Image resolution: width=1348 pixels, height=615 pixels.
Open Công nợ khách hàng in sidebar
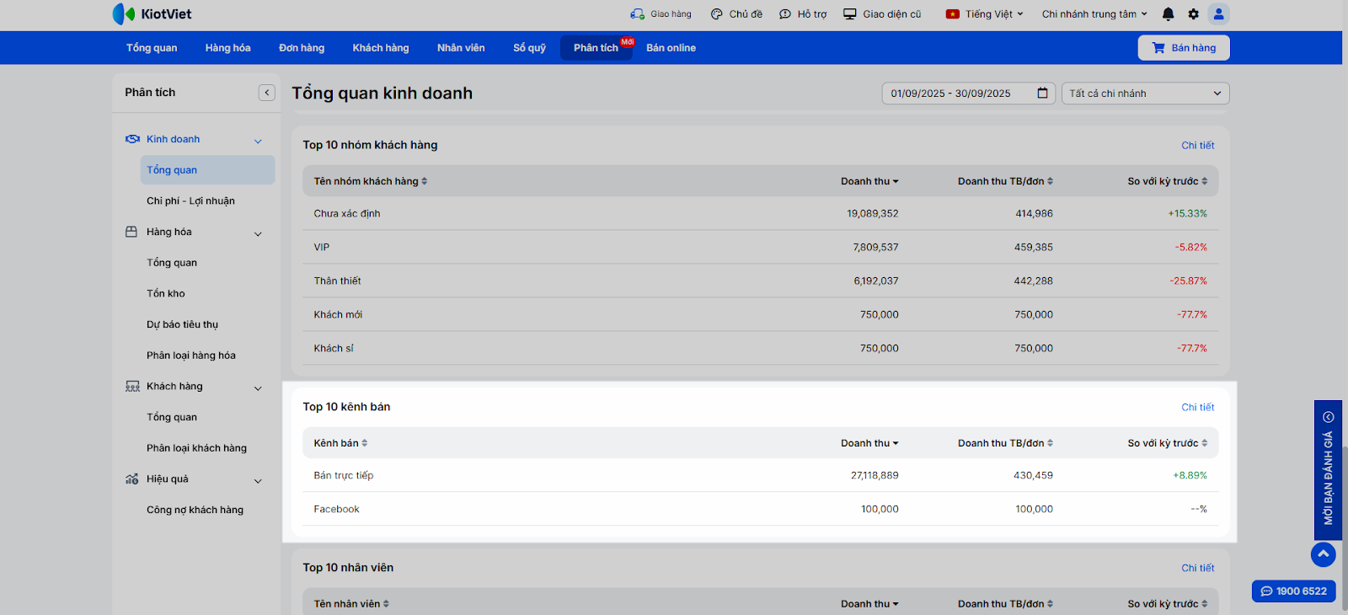click(x=195, y=510)
